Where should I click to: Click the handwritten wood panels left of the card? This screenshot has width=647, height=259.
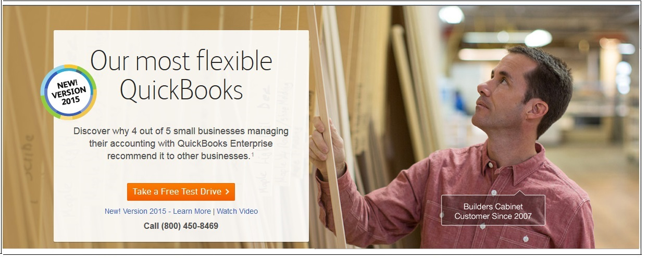tap(26, 156)
